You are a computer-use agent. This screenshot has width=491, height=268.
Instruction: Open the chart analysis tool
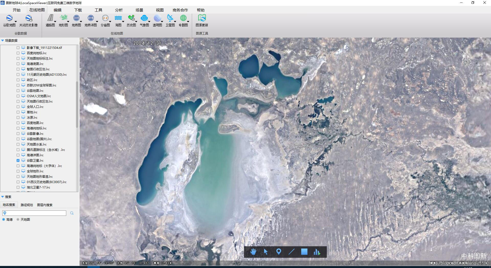[317, 252]
